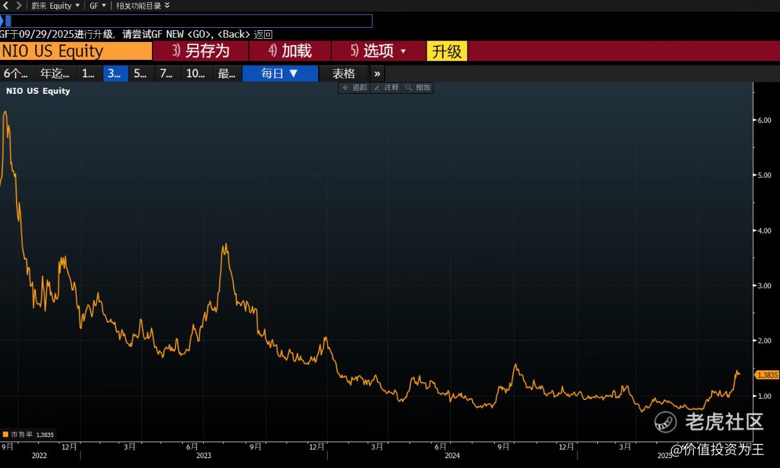Click the 6.00 y-axis label

(x=764, y=120)
